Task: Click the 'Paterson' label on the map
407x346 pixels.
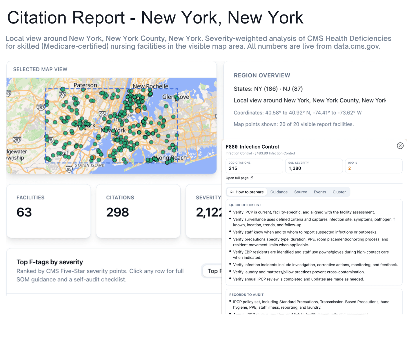Action: click(85, 85)
